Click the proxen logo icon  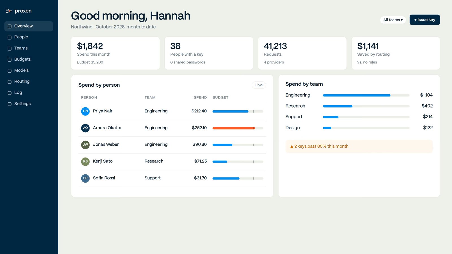(x=9, y=11)
